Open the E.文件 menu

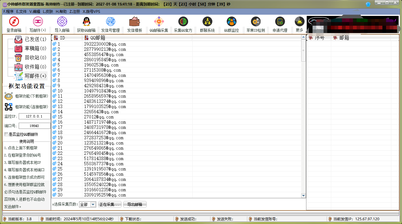coord(21,12)
